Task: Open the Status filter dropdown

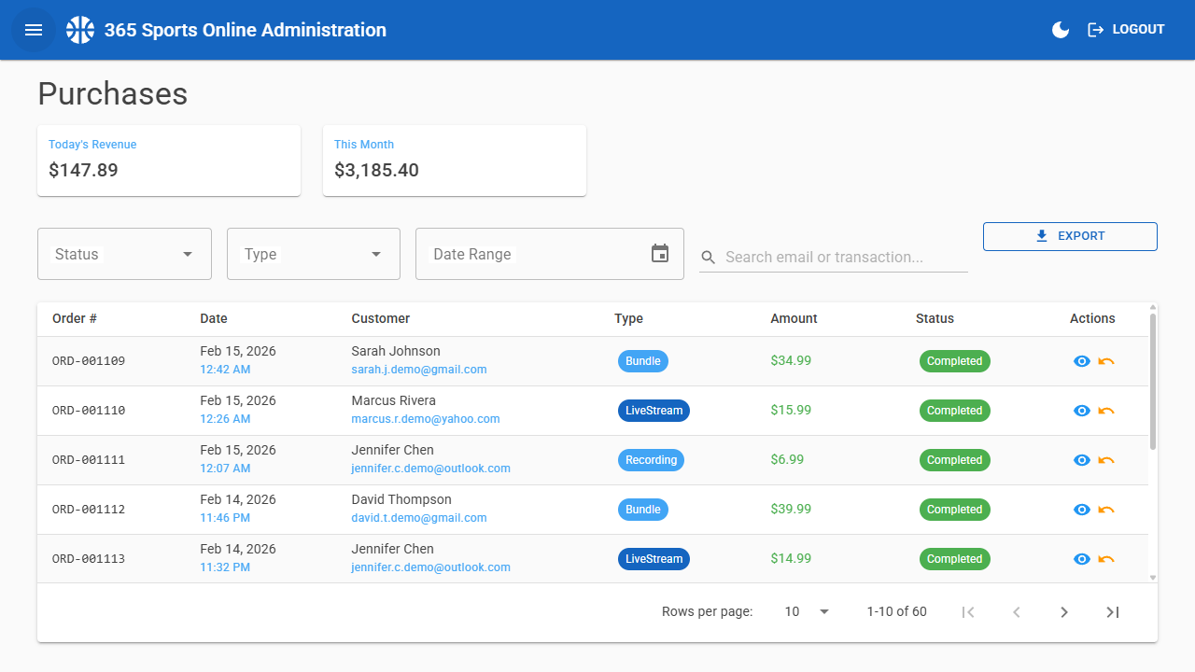Action: click(x=124, y=254)
